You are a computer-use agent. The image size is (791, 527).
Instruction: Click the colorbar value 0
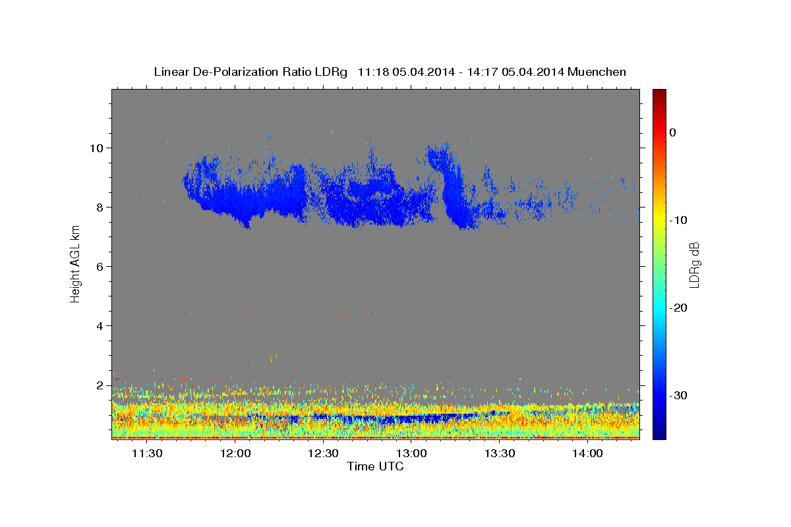click(673, 132)
